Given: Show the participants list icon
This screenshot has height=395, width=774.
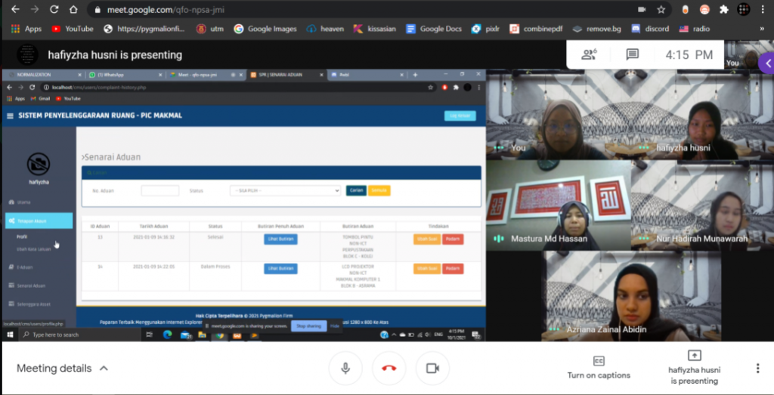Looking at the screenshot, I should (589, 54).
